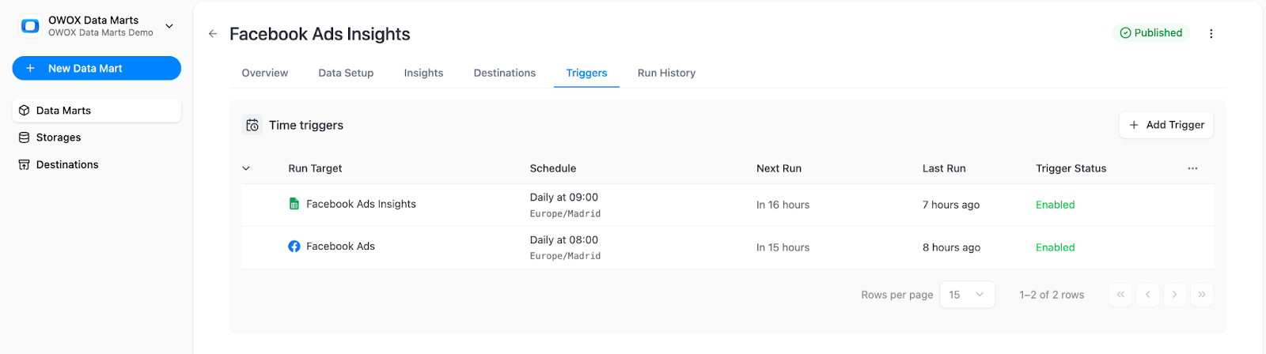Screen dimensions: 1266x354
Task: Sort by Run Target column header
Action: pyautogui.click(x=315, y=168)
